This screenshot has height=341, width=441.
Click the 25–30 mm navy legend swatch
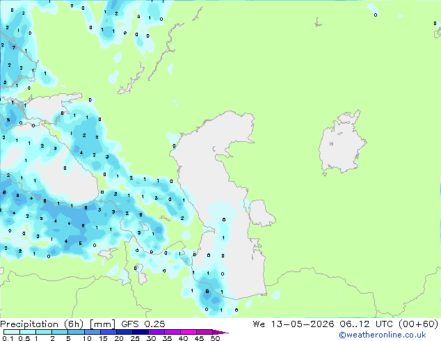(x=140, y=332)
